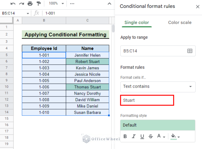Select row 10 header

(x=7, y=87)
